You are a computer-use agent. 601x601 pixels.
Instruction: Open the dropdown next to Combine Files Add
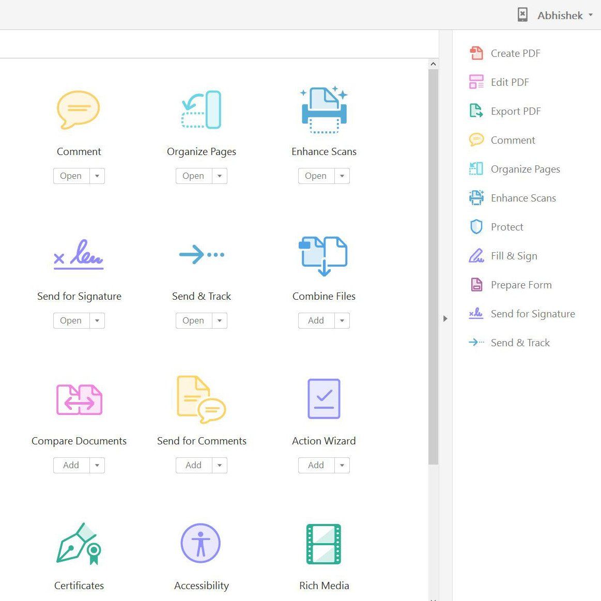point(342,320)
